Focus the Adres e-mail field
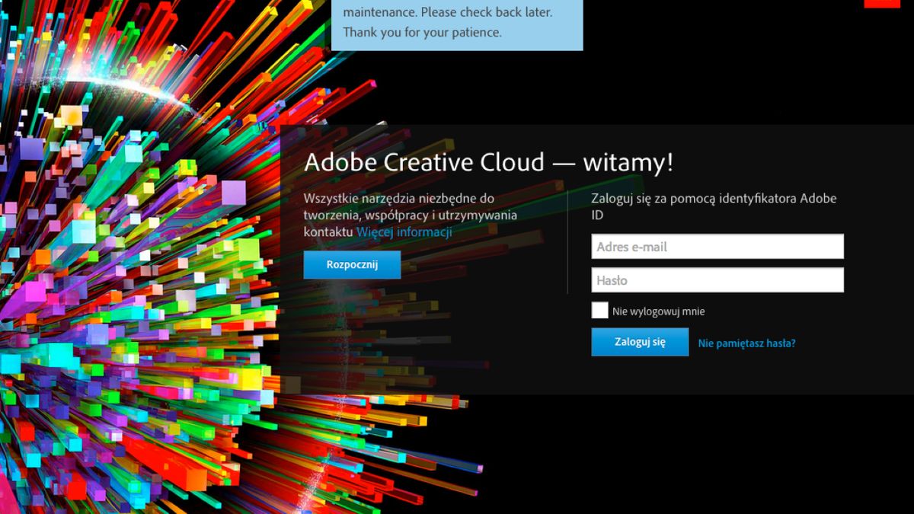Image resolution: width=914 pixels, height=514 pixels. pyautogui.click(x=717, y=247)
